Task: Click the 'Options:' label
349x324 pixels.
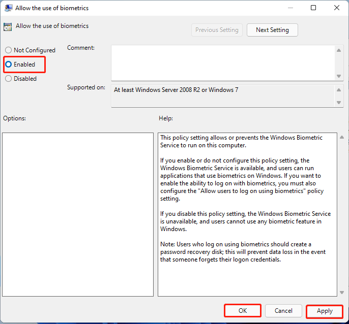Action: (14, 118)
